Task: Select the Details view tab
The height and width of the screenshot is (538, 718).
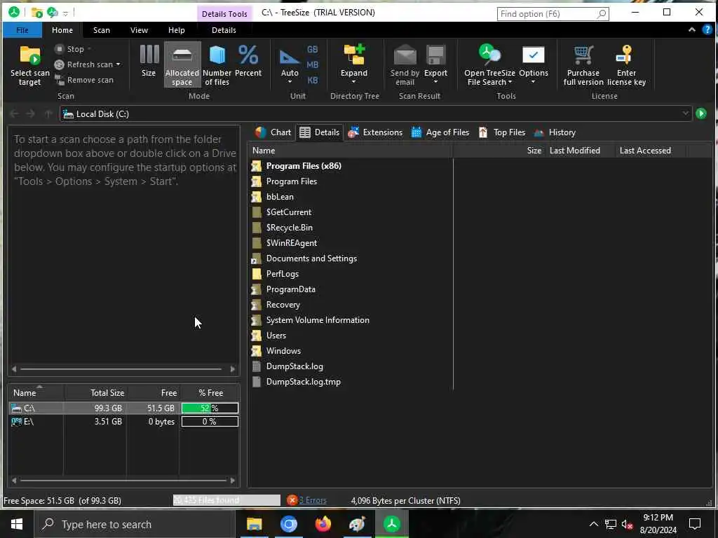Action: 319,132
